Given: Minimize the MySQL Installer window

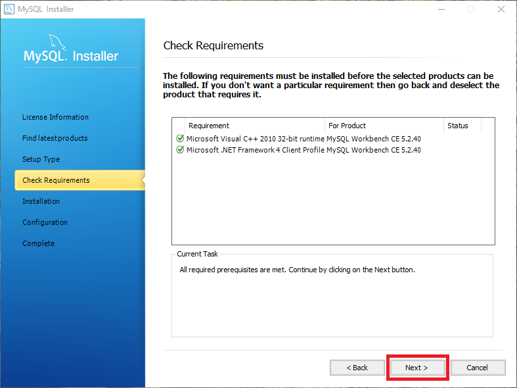Looking at the screenshot, I should tap(441, 9).
